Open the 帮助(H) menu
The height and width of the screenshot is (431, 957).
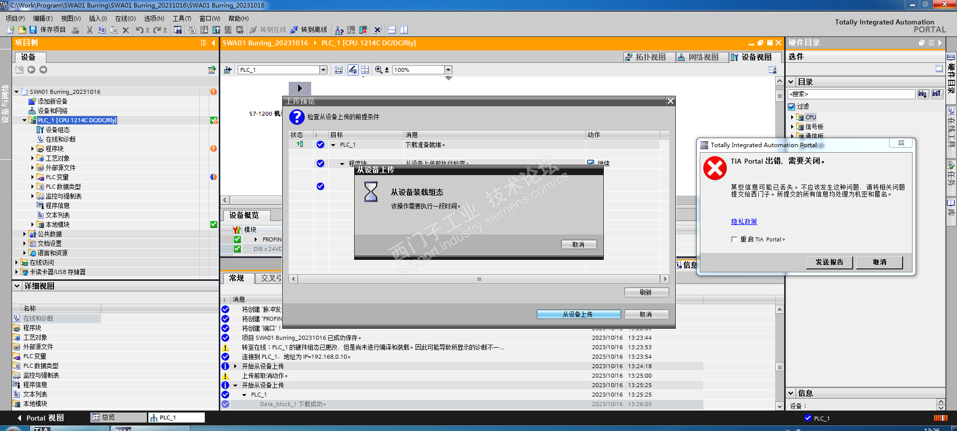coord(239,18)
